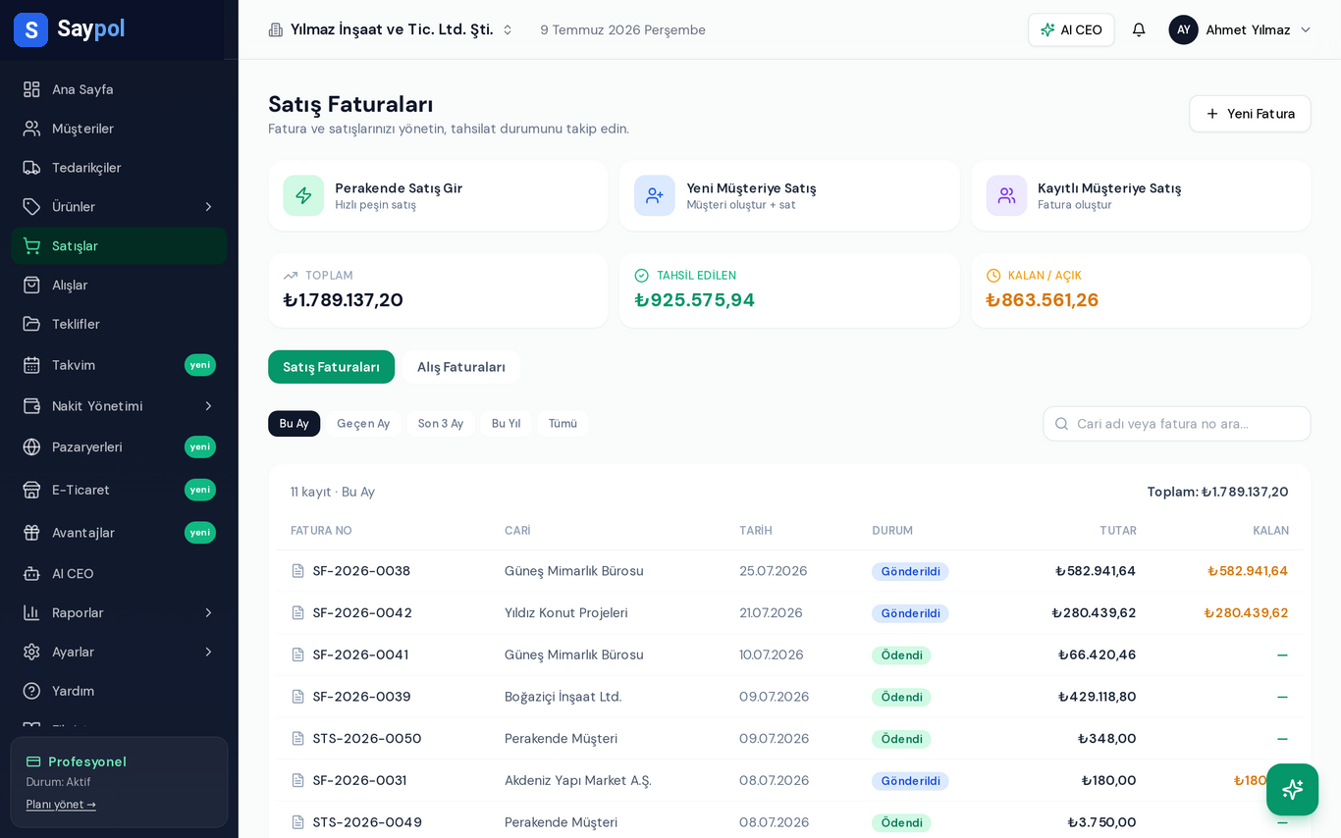This screenshot has height=838, width=1341.
Task: Open the notifications bell icon
Action: (x=1139, y=29)
